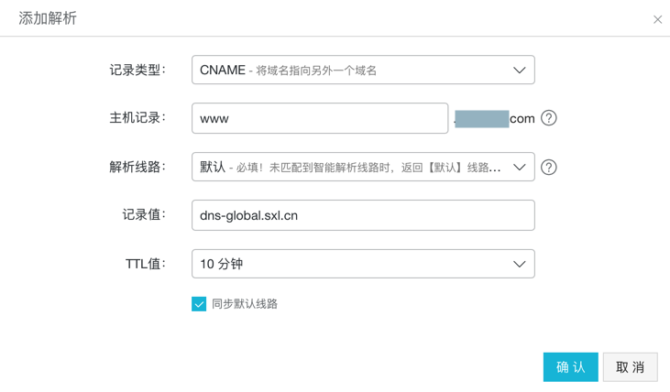Viewport: 670px width, 392px height.
Task: Expand the 记录类型 dropdown arrow
Action: pos(519,71)
